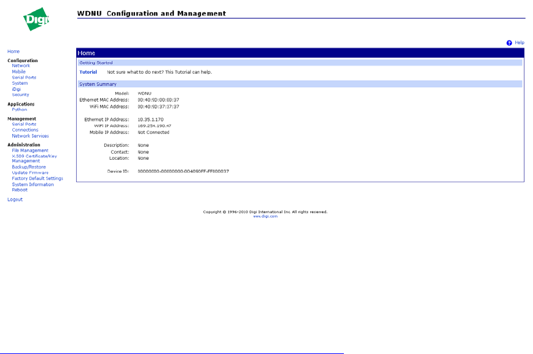Click the Getting Started section header
This screenshot has width=533, height=354.
pos(300,63)
